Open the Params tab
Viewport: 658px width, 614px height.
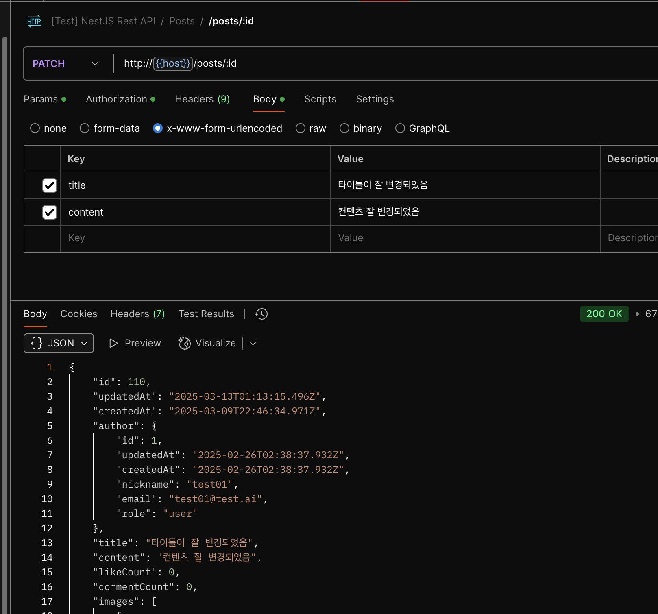(45, 99)
